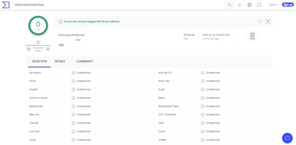Click the CMC undetected check icon
Viewport: 296px width, 145px height.
coord(203,123)
